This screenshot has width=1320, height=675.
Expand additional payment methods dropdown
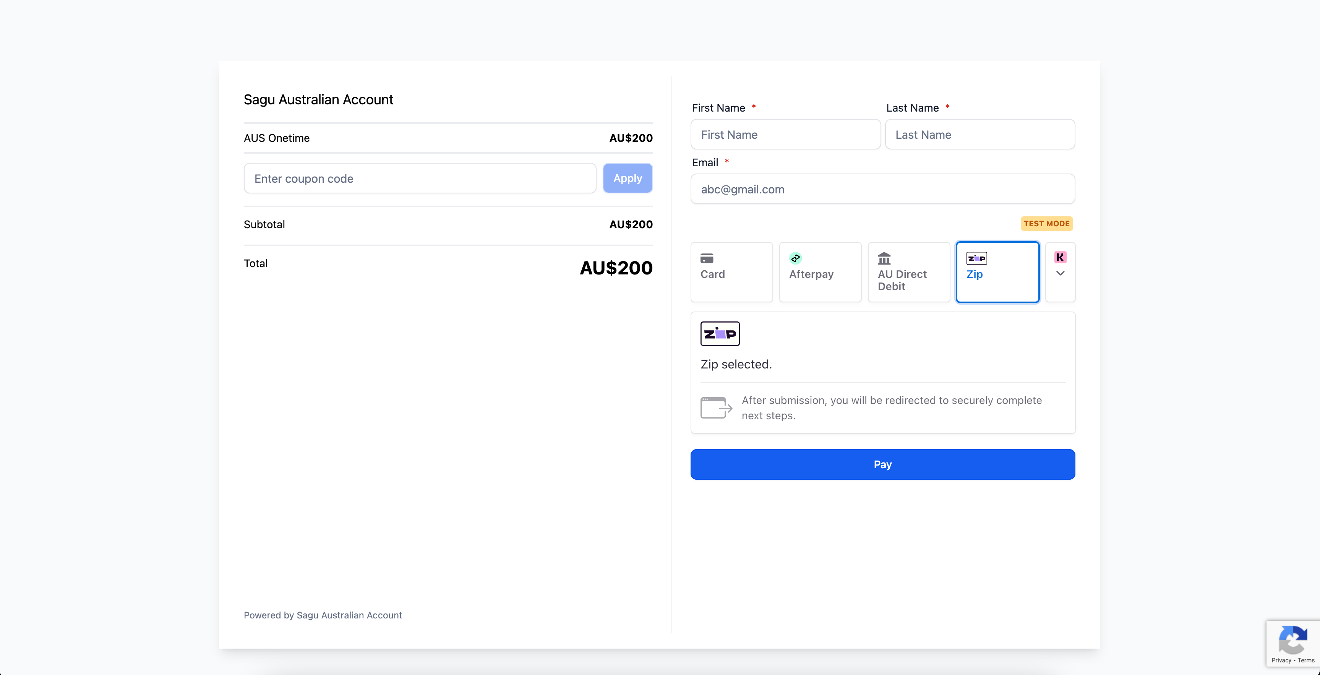tap(1060, 271)
